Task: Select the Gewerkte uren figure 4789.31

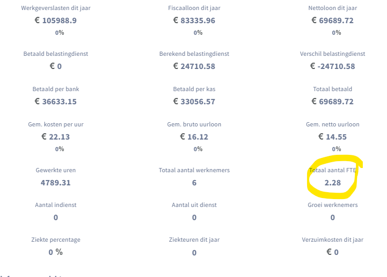Action: click(56, 183)
